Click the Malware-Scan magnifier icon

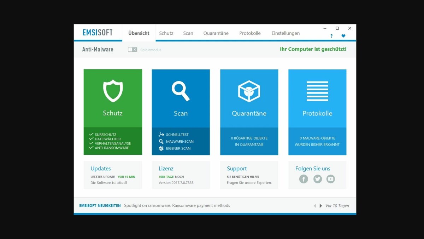[161, 141]
